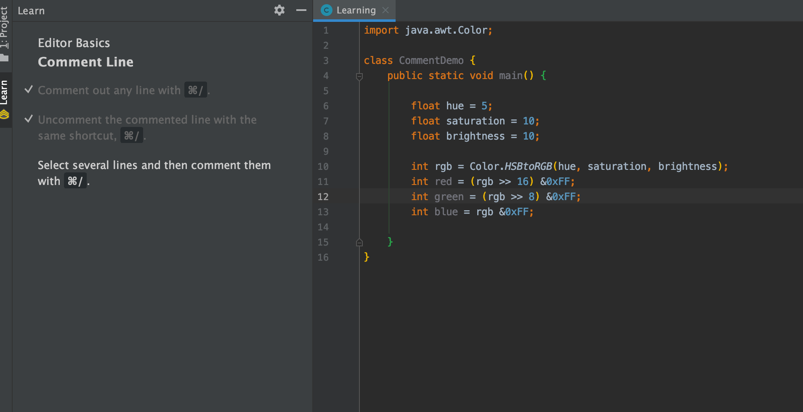Click line number 10 in the gutter
The image size is (803, 412).
pyautogui.click(x=323, y=166)
